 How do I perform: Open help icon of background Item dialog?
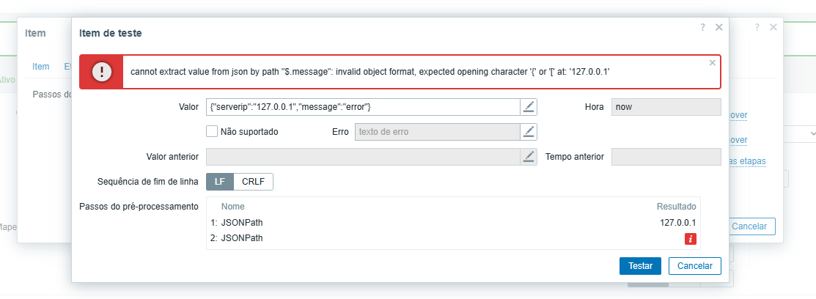757,27
